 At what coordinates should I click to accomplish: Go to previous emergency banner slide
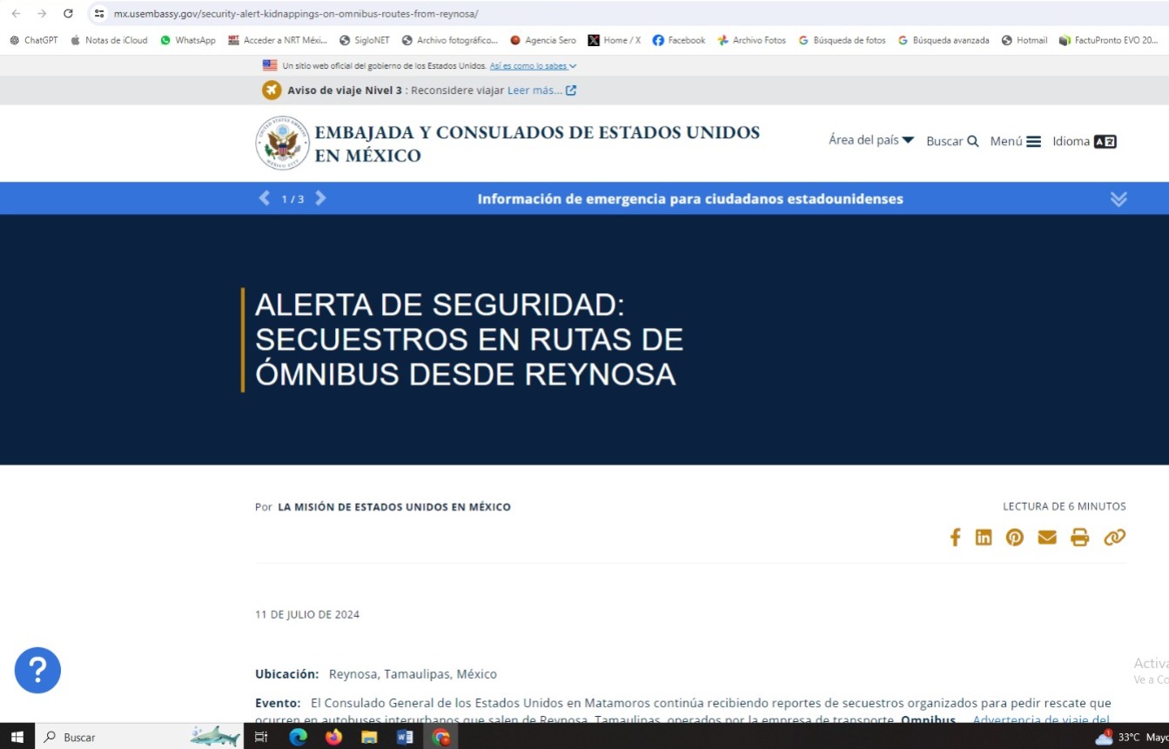[265, 198]
